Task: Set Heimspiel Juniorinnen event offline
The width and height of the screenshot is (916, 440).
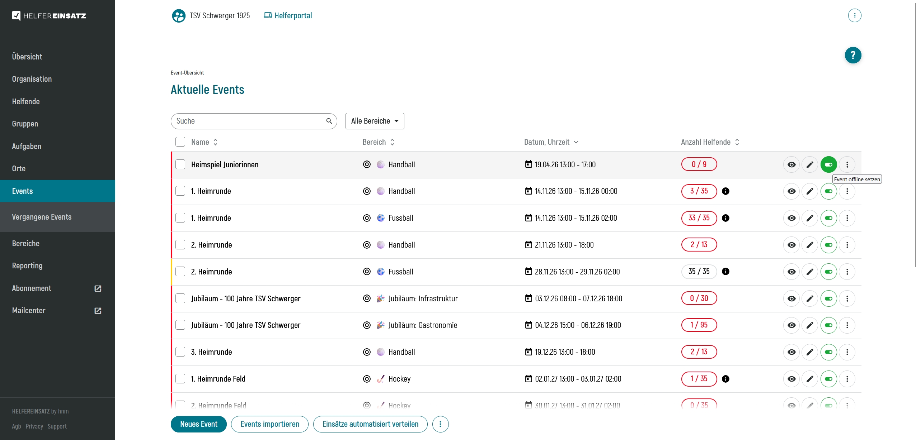Action: 828,164
